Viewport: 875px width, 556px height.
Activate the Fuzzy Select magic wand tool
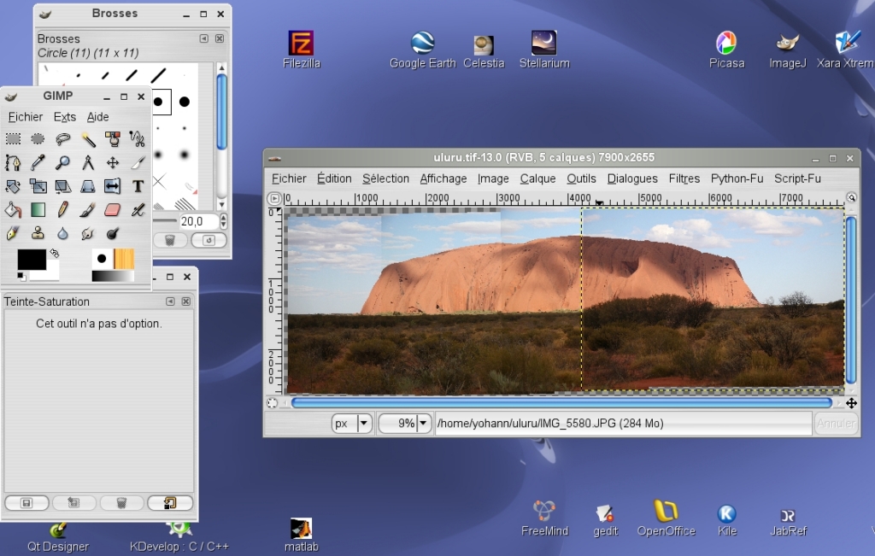click(88, 138)
